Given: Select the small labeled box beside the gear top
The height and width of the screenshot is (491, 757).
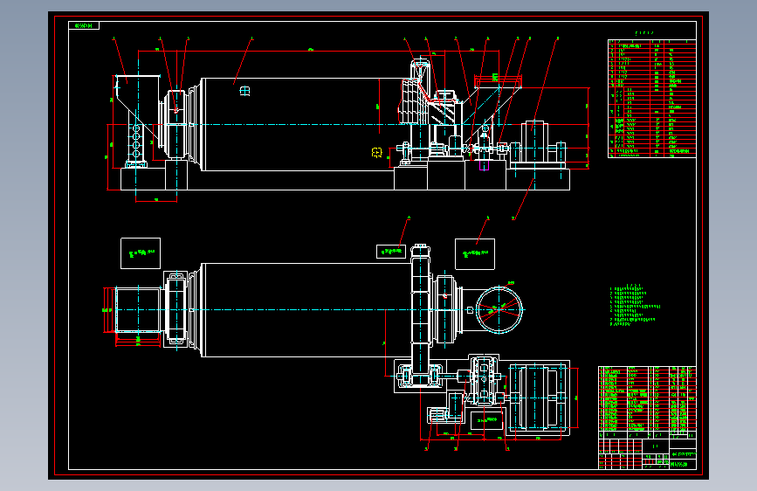Looking at the screenshot, I should (x=391, y=252).
